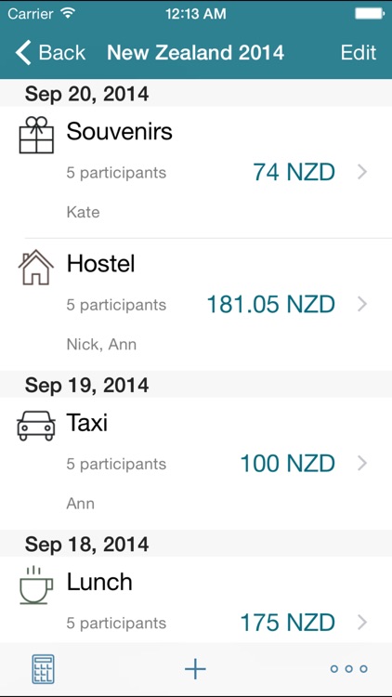This screenshot has height=697, width=392.
Task: Tap the Taxi car icon
Action: coord(36,426)
